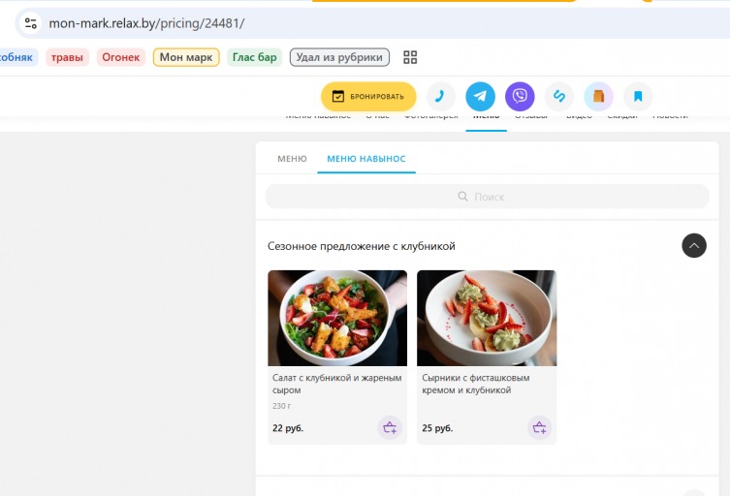
Task: Add the 25 руб. сырники to cart
Action: (539, 427)
